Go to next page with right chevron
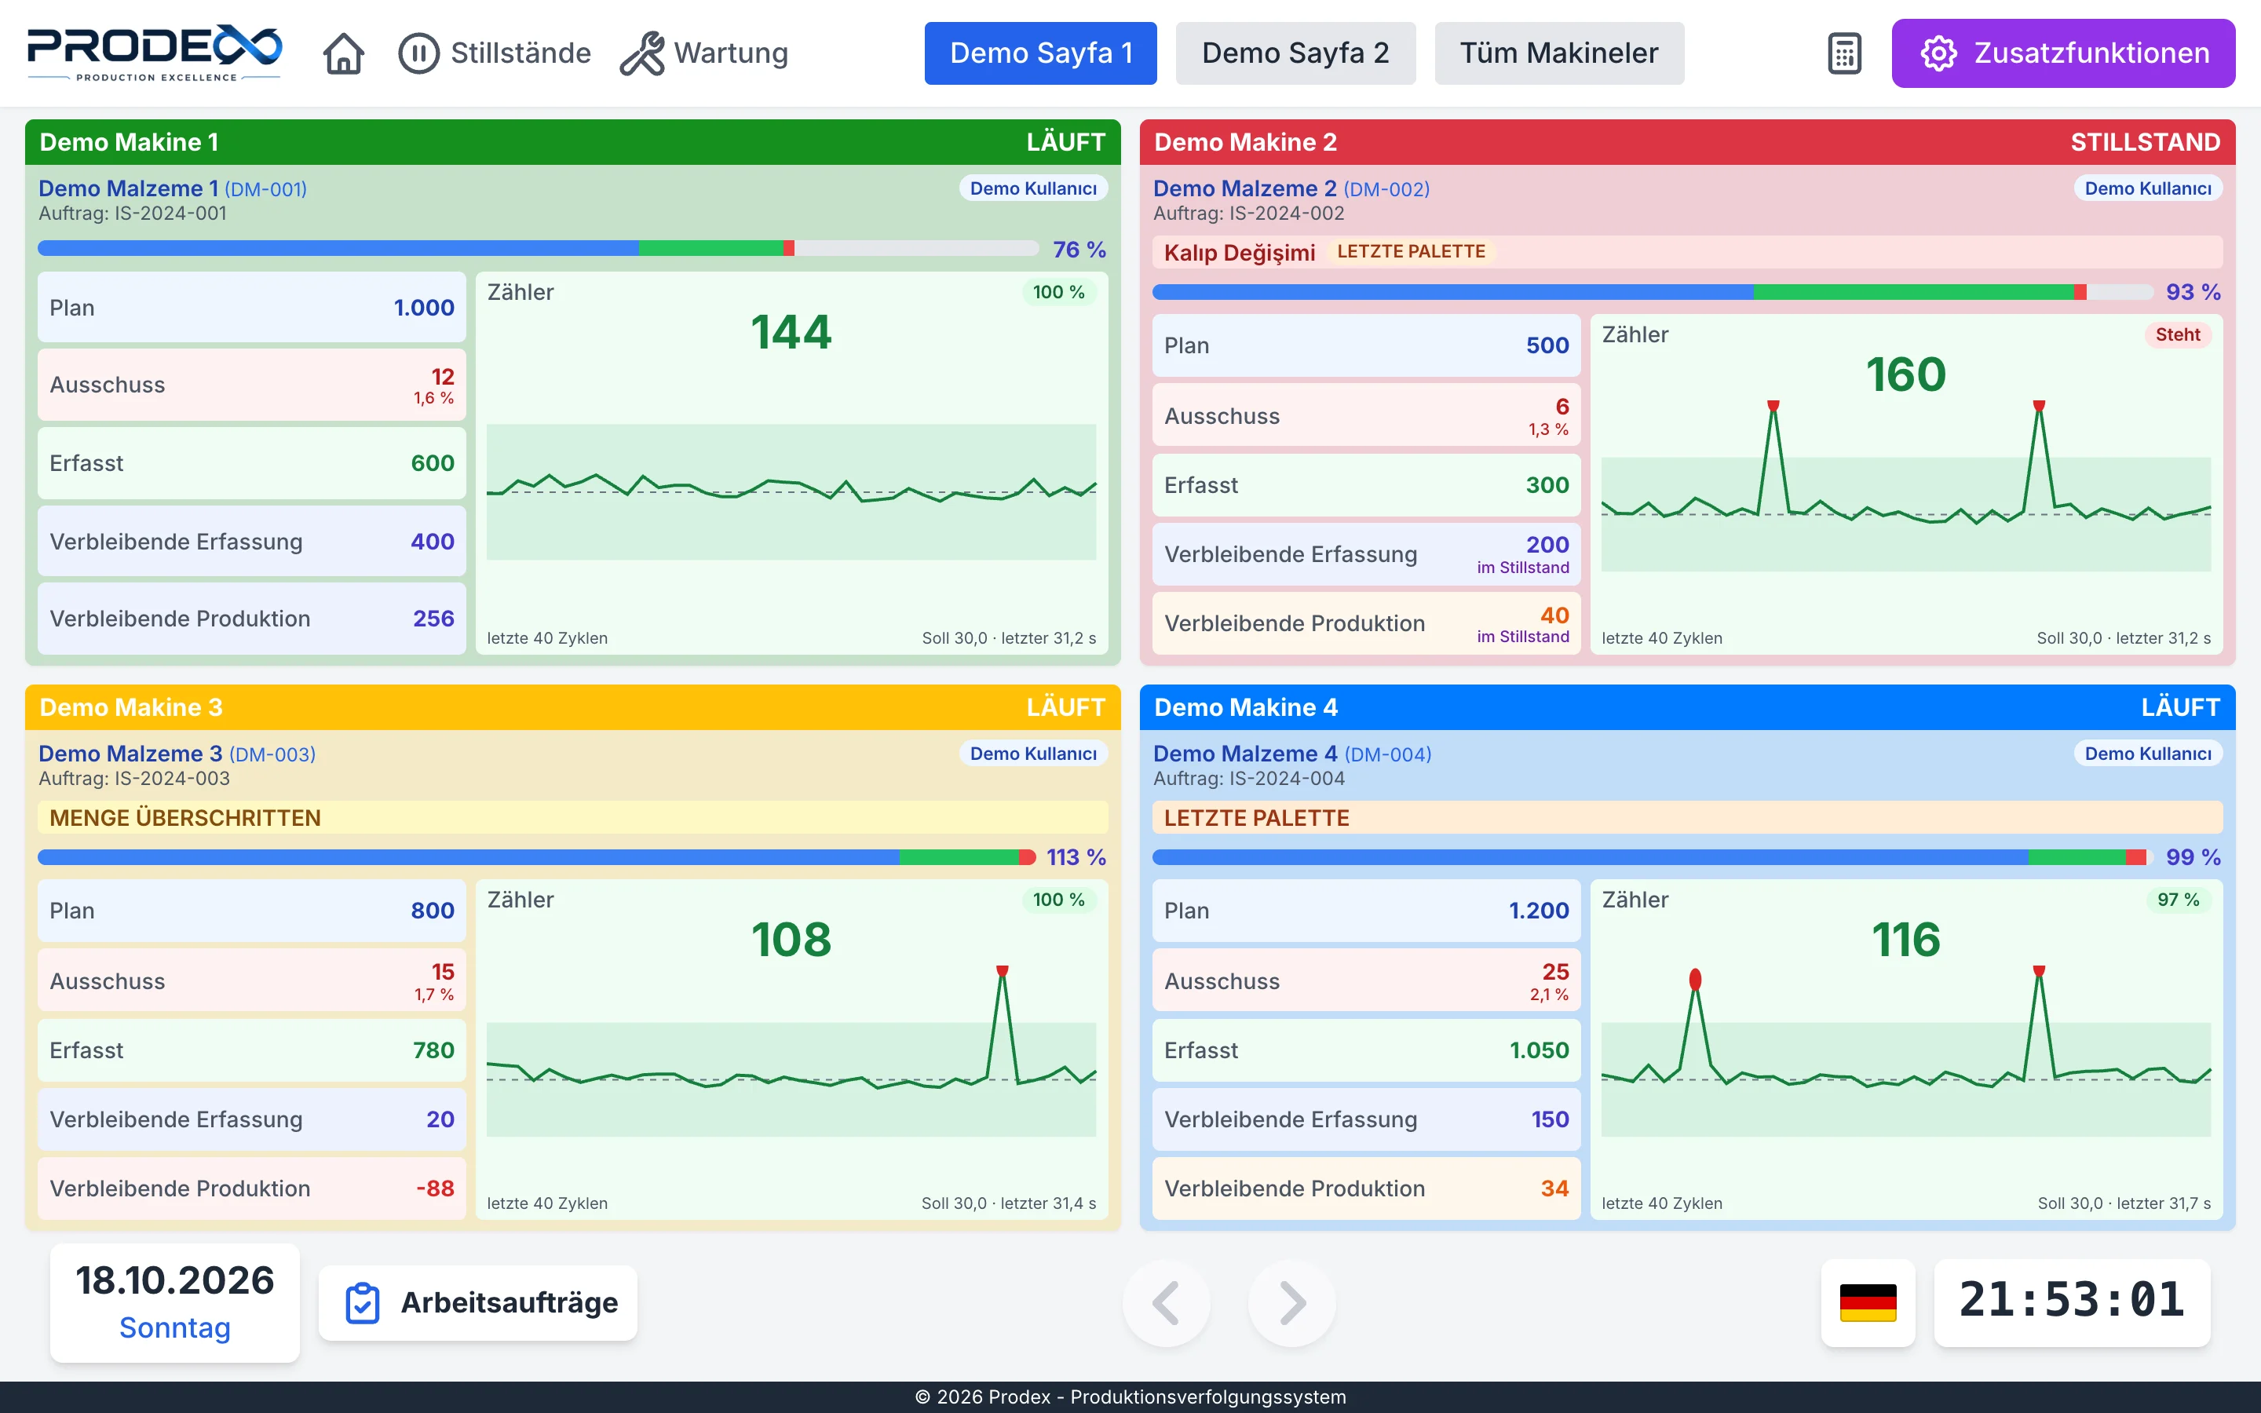The height and width of the screenshot is (1413, 2261). pos(1292,1303)
